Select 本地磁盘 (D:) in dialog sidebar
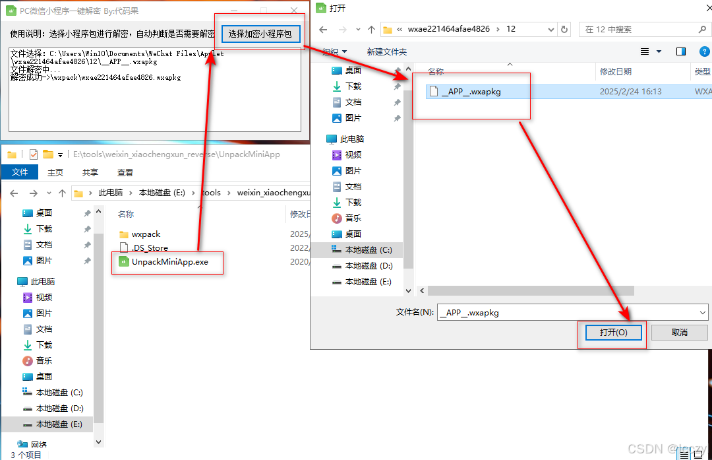The image size is (712, 460). click(x=368, y=266)
